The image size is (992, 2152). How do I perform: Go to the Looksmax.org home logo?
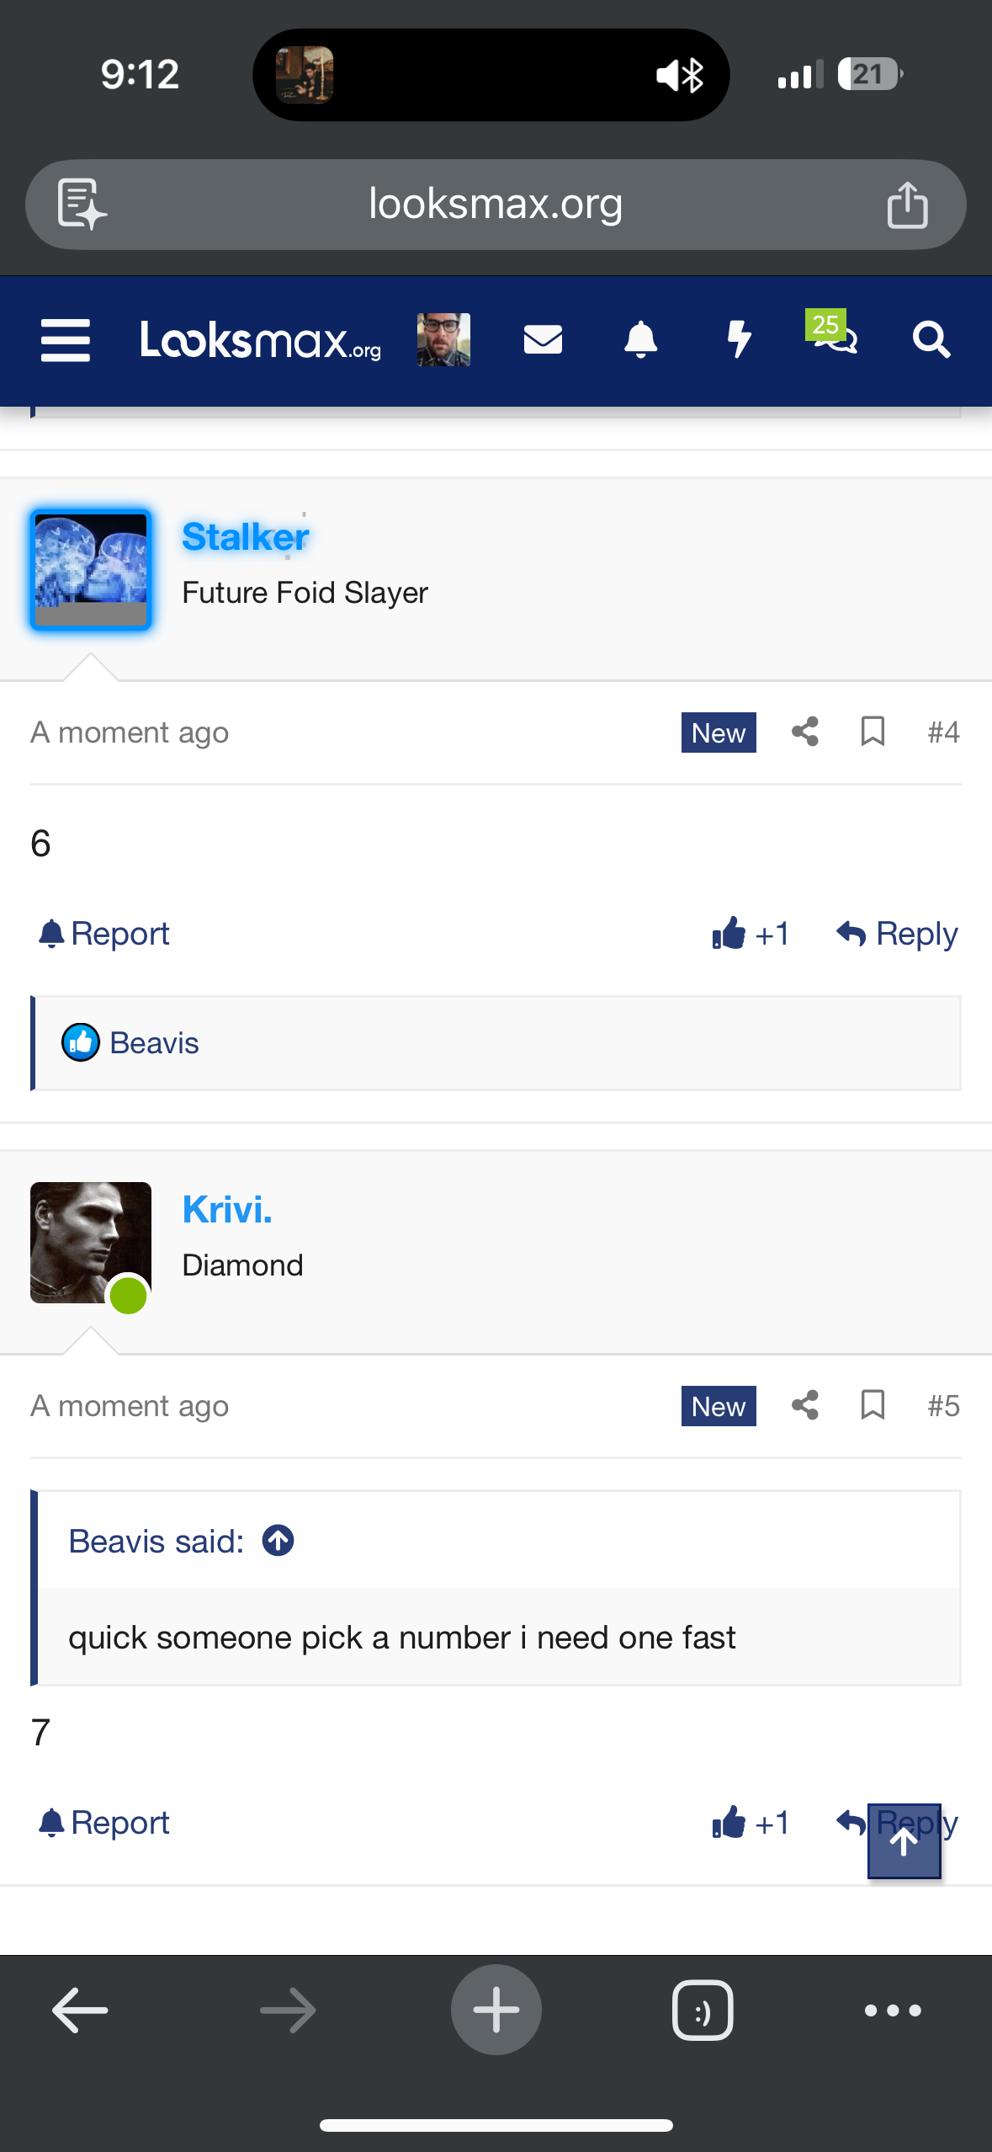pos(261,340)
